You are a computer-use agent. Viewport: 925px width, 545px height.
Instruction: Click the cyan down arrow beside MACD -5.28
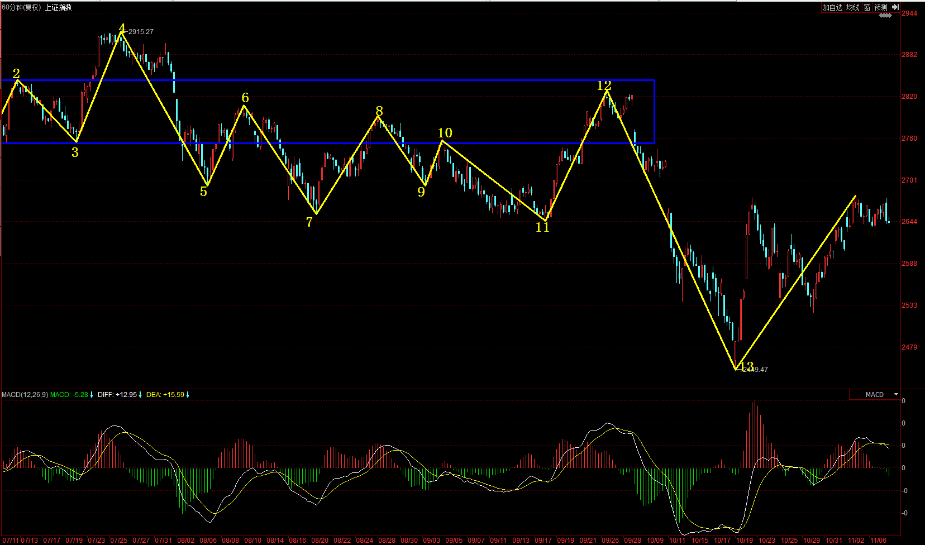[92, 395]
